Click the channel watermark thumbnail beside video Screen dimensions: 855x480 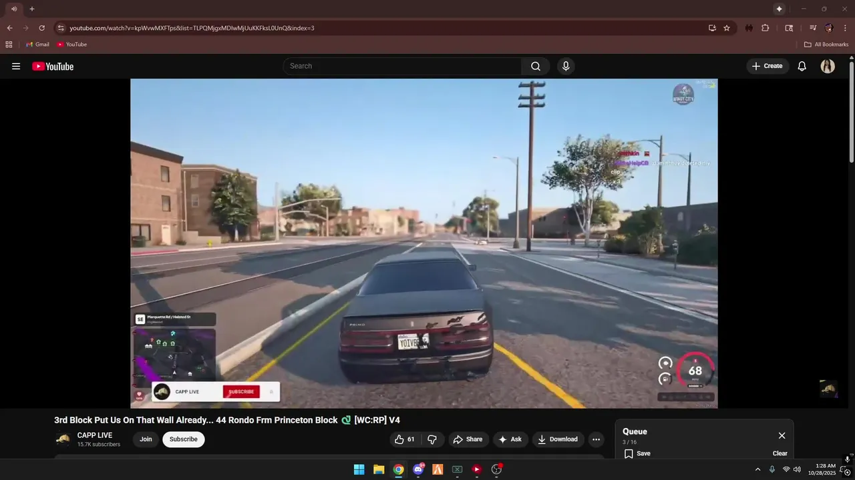[x=828, y=389]
